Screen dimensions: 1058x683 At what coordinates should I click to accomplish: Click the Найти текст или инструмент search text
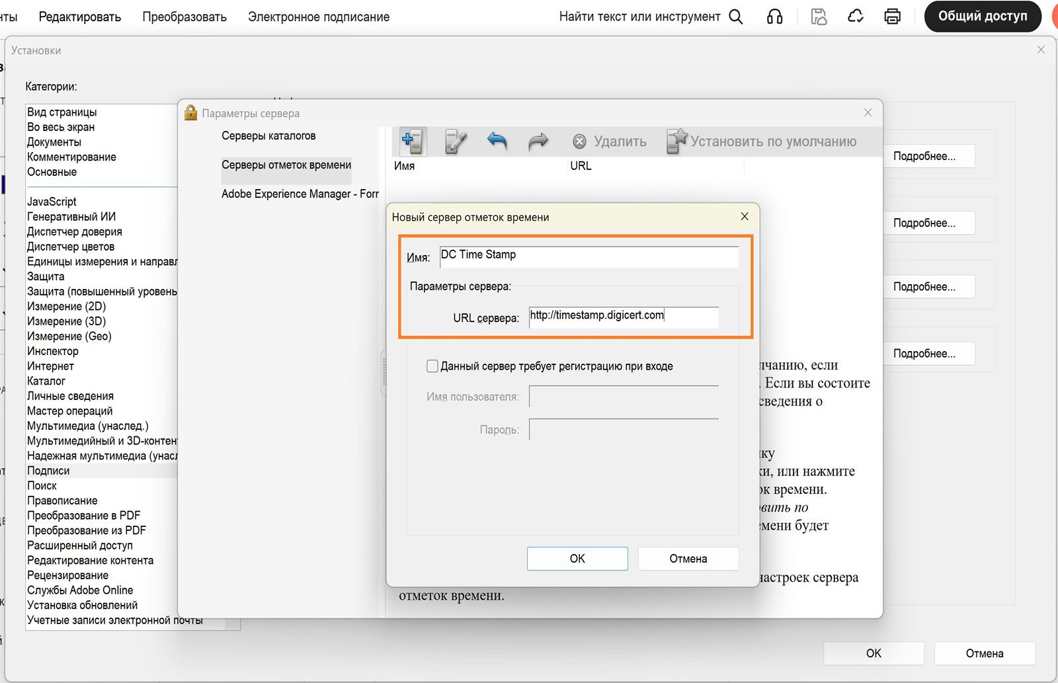click(x=639, y=17)
